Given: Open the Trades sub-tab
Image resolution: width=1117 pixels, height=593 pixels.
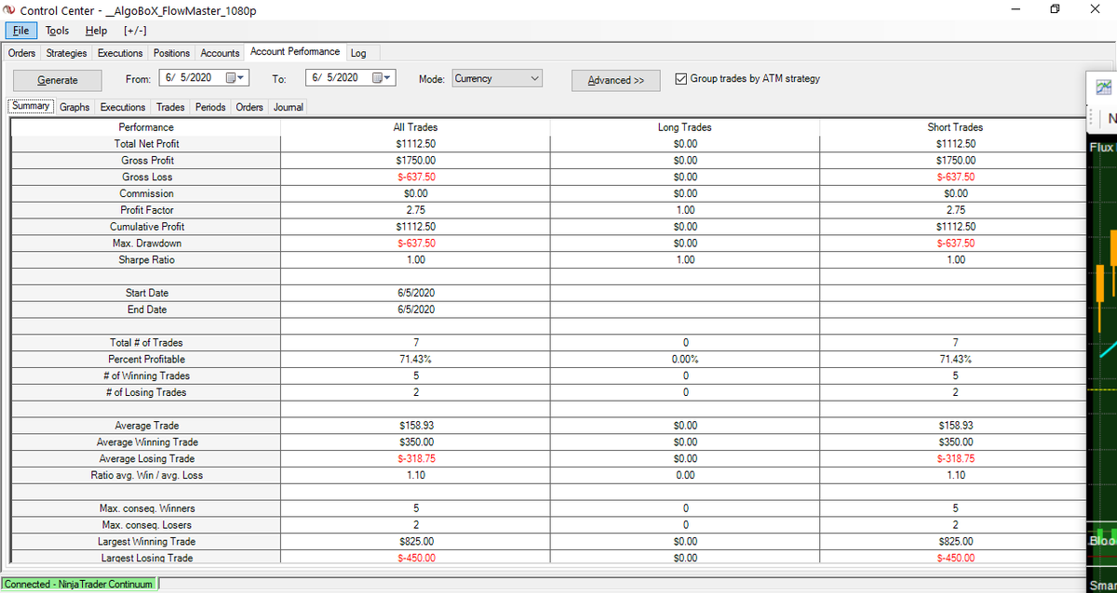Looking at the screenshot, I should (x=170, y=107).
